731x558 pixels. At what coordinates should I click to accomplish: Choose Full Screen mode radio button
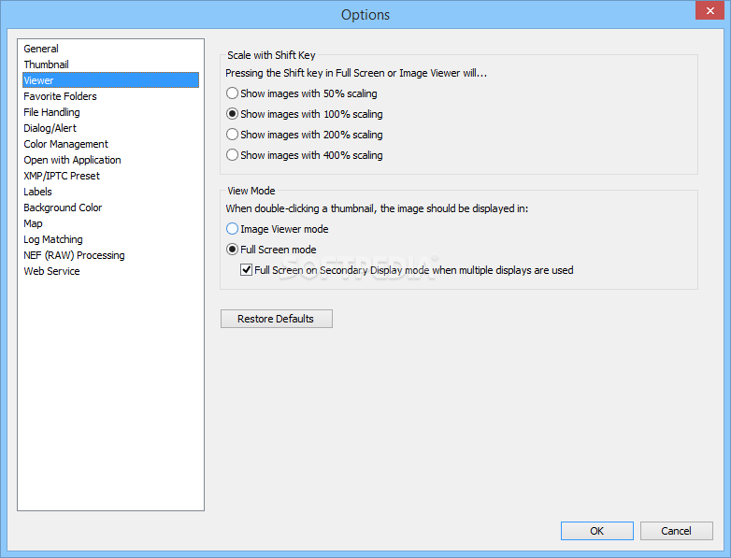click(232, 250)
